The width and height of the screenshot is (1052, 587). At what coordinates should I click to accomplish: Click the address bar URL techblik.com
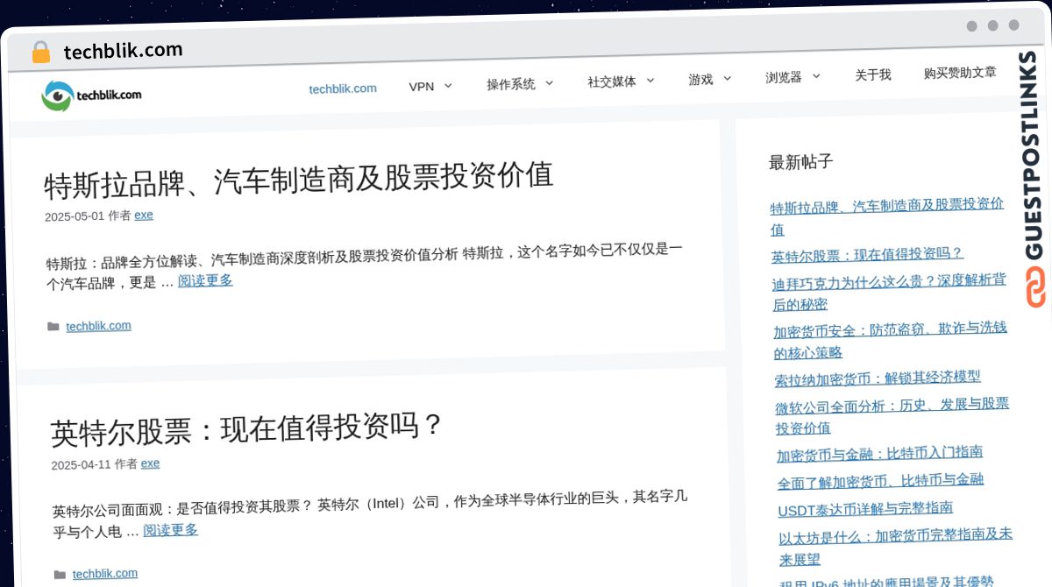coord(123,51)
